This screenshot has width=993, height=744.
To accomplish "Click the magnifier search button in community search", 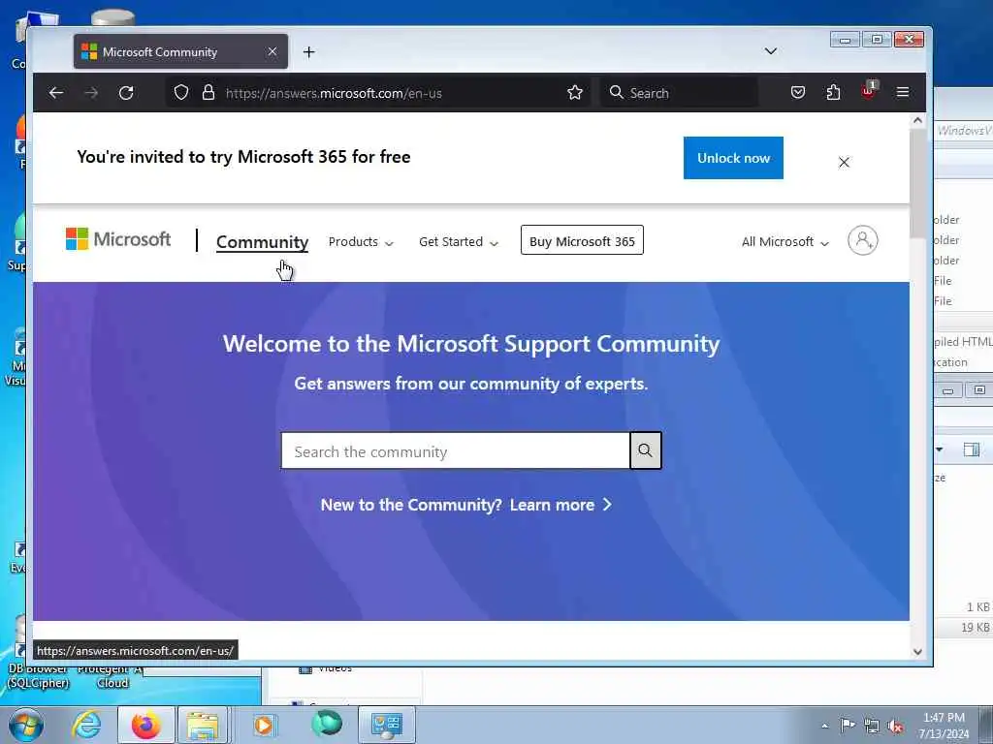I will click(645, 450).
